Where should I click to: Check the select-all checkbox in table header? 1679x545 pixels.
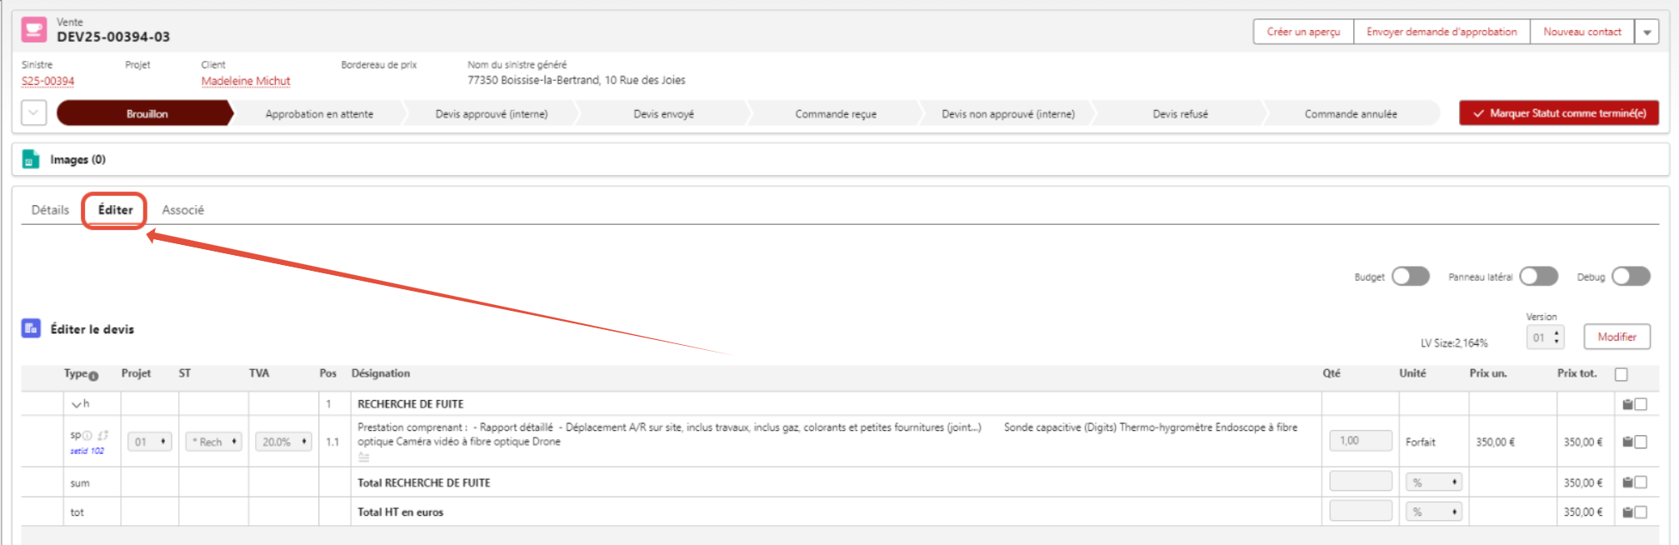coord(1622,374)
